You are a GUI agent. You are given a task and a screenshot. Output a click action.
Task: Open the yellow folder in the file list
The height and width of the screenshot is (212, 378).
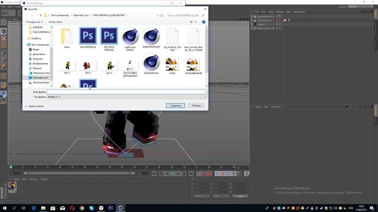67,38
